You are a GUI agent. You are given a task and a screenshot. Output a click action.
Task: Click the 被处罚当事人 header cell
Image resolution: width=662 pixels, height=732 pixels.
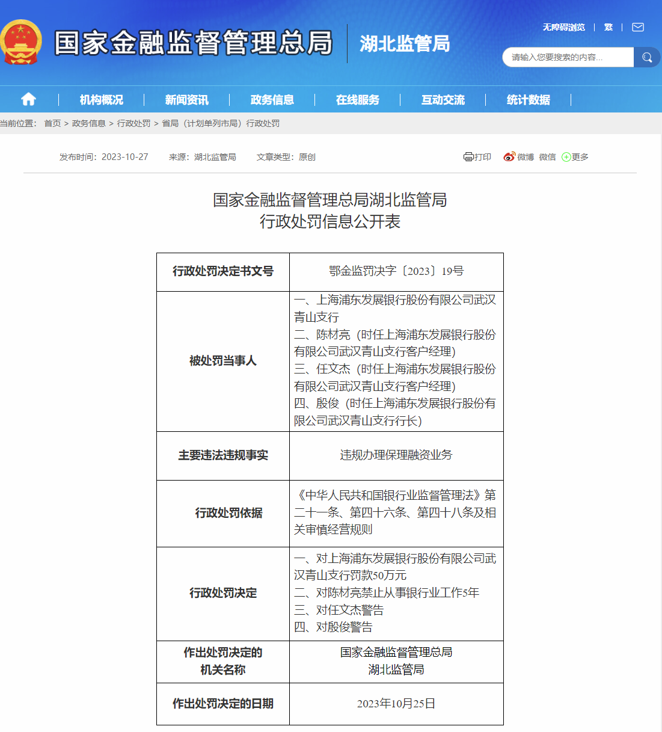tap(223, 361)
